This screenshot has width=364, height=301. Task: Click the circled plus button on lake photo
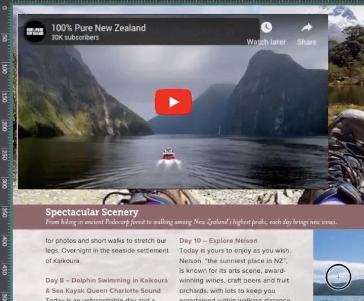click(338, 277)
